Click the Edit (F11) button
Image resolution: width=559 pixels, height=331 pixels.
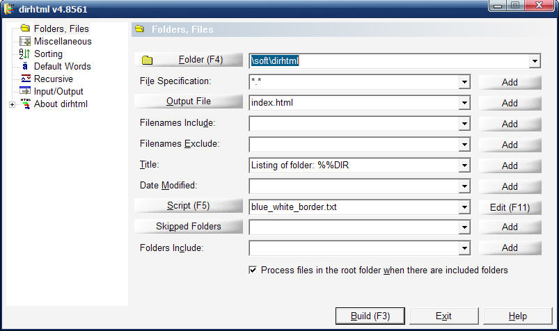(x=510, y=207)
